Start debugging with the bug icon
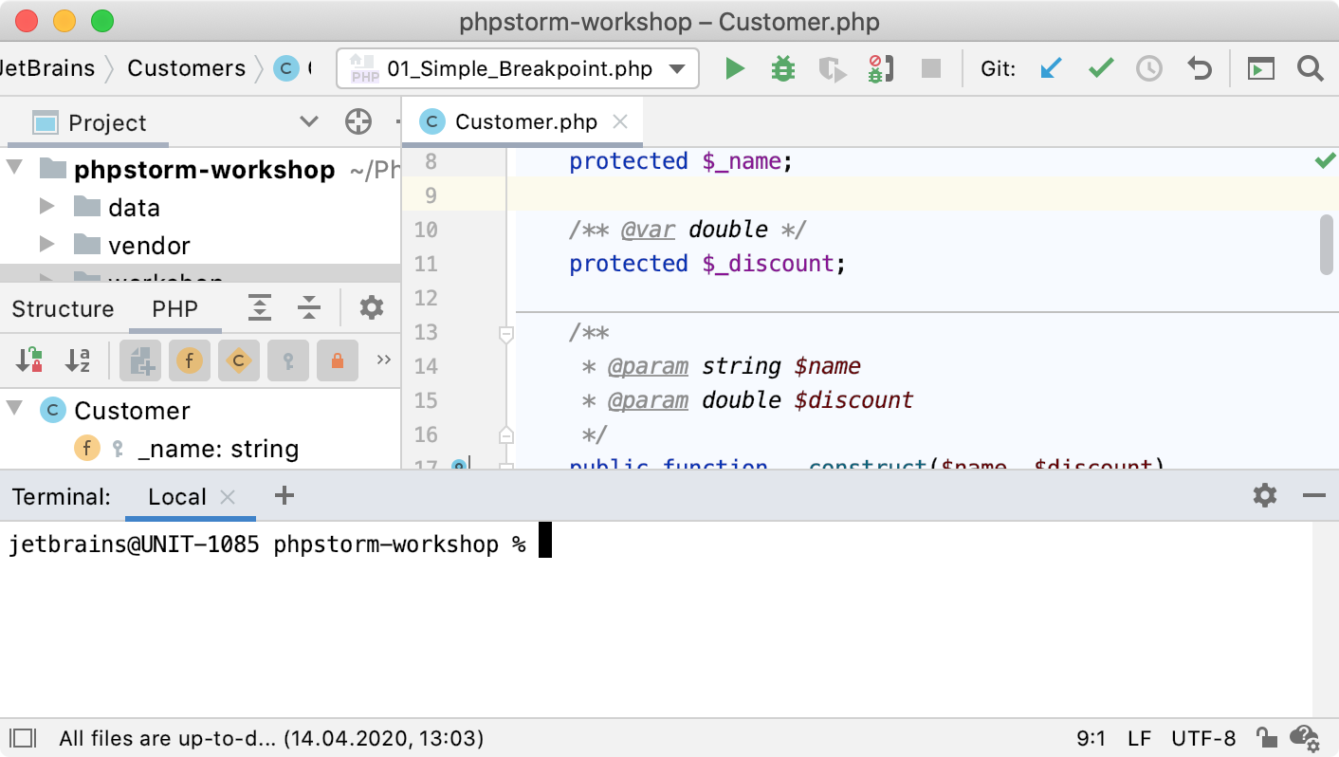Screen dimensions: 1339x757 click(782, 69)
